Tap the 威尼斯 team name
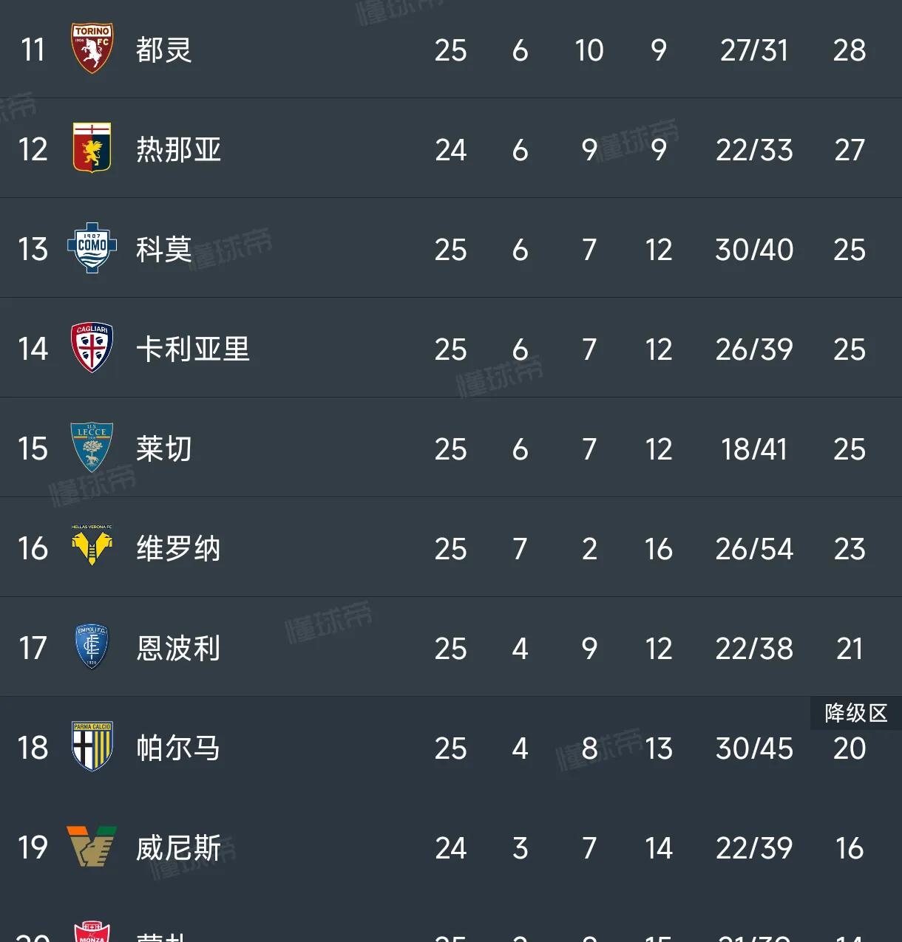902x942 pixels. coord(178,848)
